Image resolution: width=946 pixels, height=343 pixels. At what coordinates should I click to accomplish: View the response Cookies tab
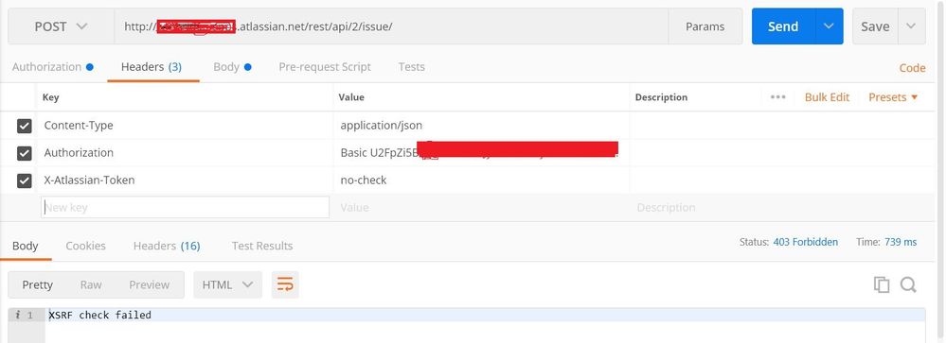(85, 246)
